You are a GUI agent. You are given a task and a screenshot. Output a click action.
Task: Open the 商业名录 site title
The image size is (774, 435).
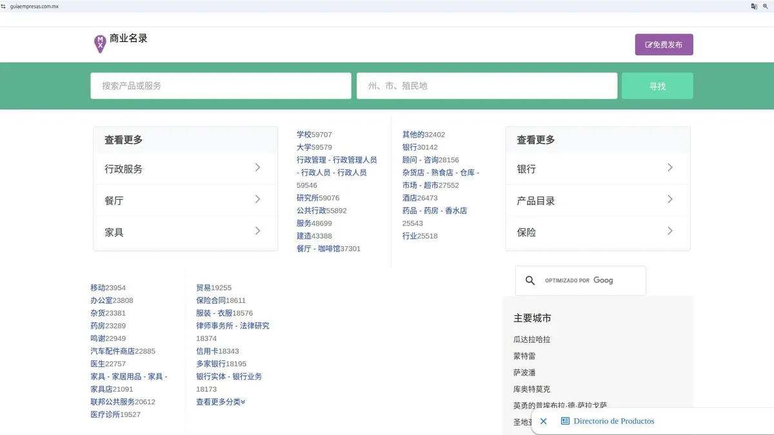coord(128,38)
